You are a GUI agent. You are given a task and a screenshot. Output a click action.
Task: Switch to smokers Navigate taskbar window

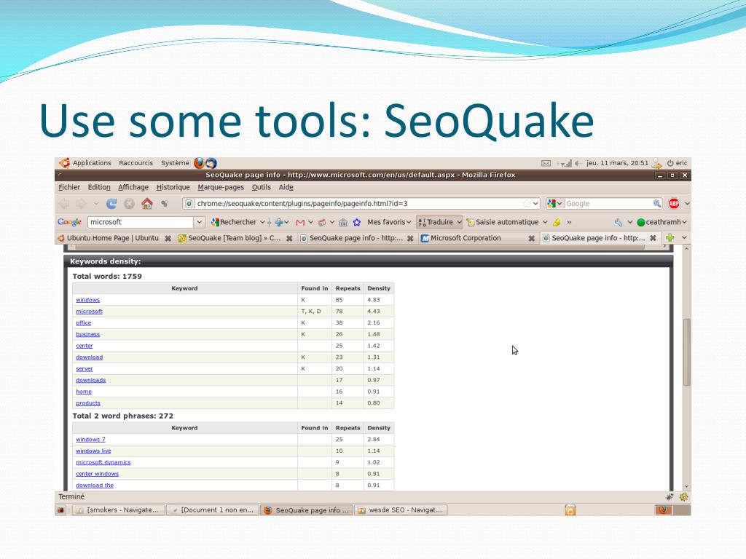pos(118,510)
